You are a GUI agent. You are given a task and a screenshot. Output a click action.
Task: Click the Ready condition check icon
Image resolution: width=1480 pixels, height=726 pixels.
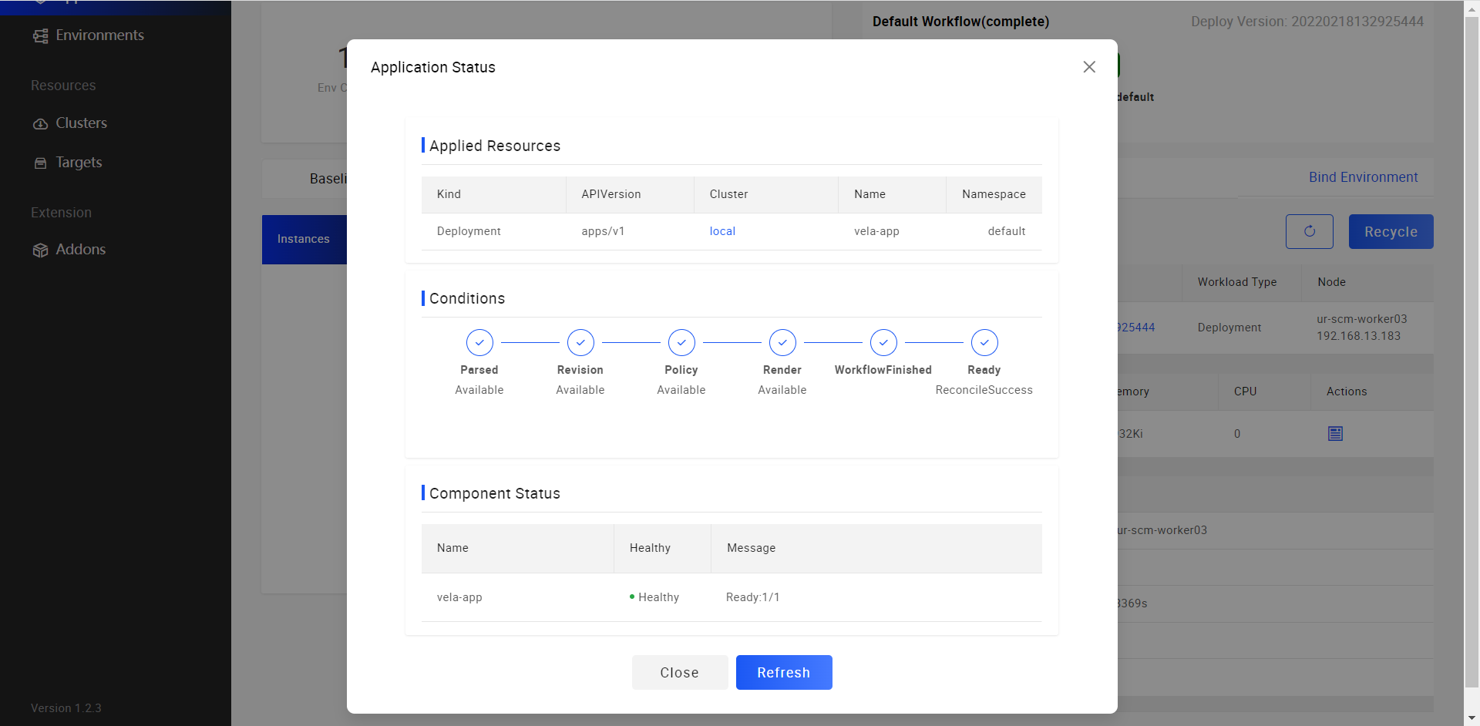coord(984,343)
